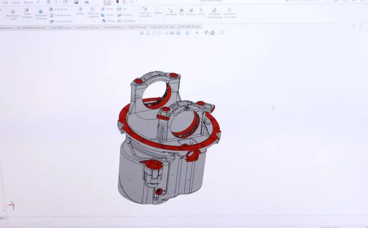
Task: Click the Print icon
Action: click(x=87, y=2)
